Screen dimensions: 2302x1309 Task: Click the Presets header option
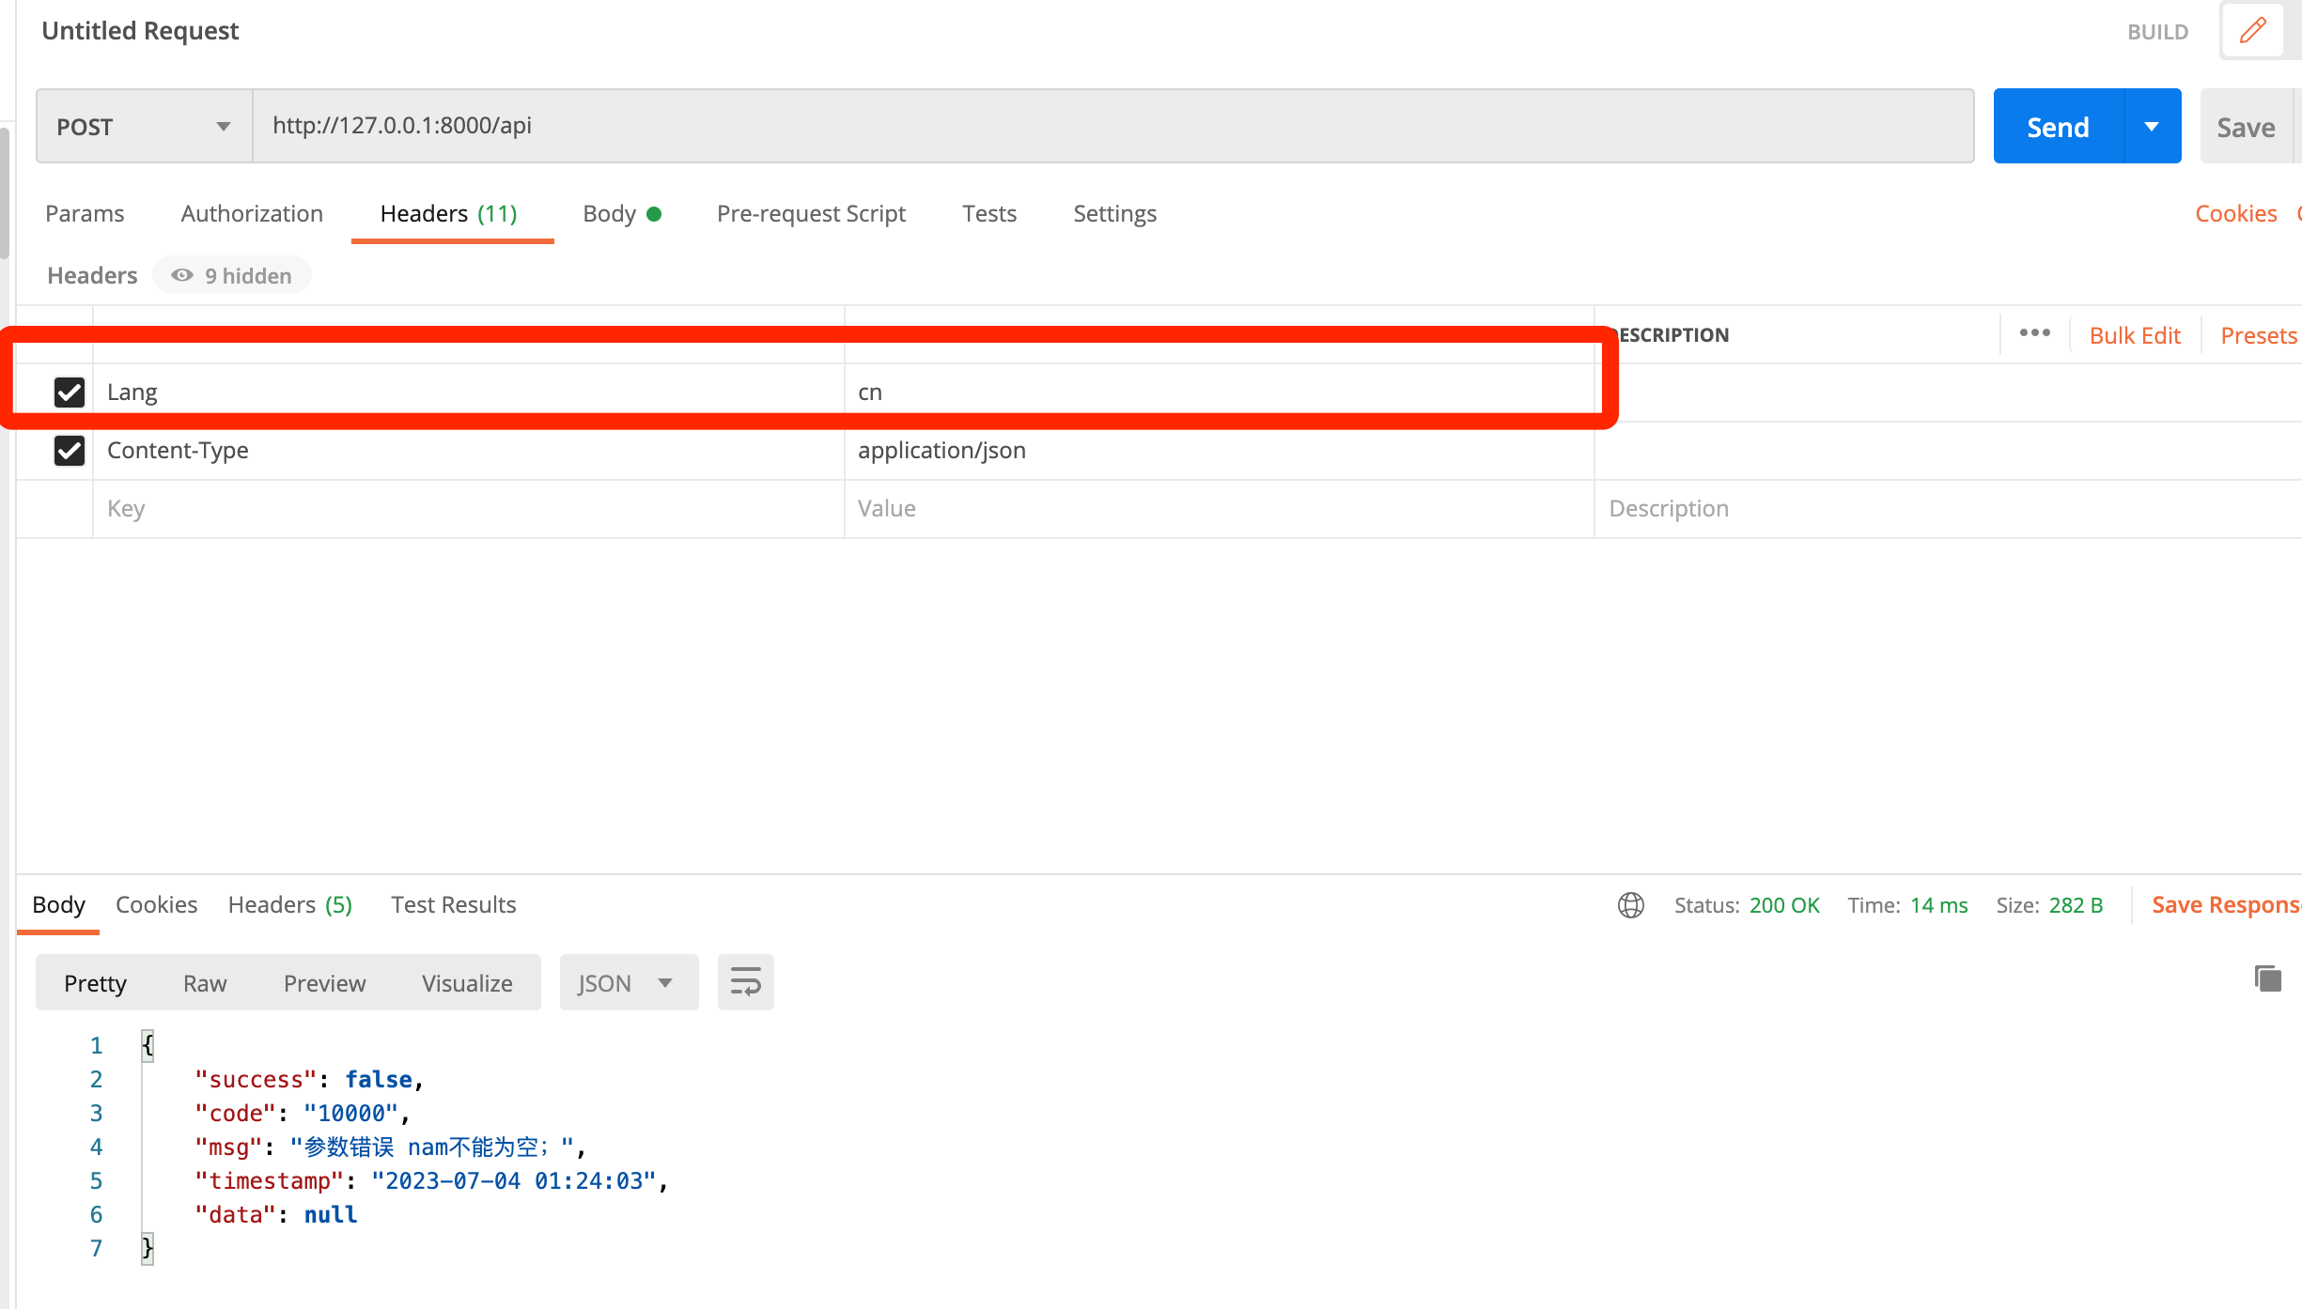pos(2258,335)
